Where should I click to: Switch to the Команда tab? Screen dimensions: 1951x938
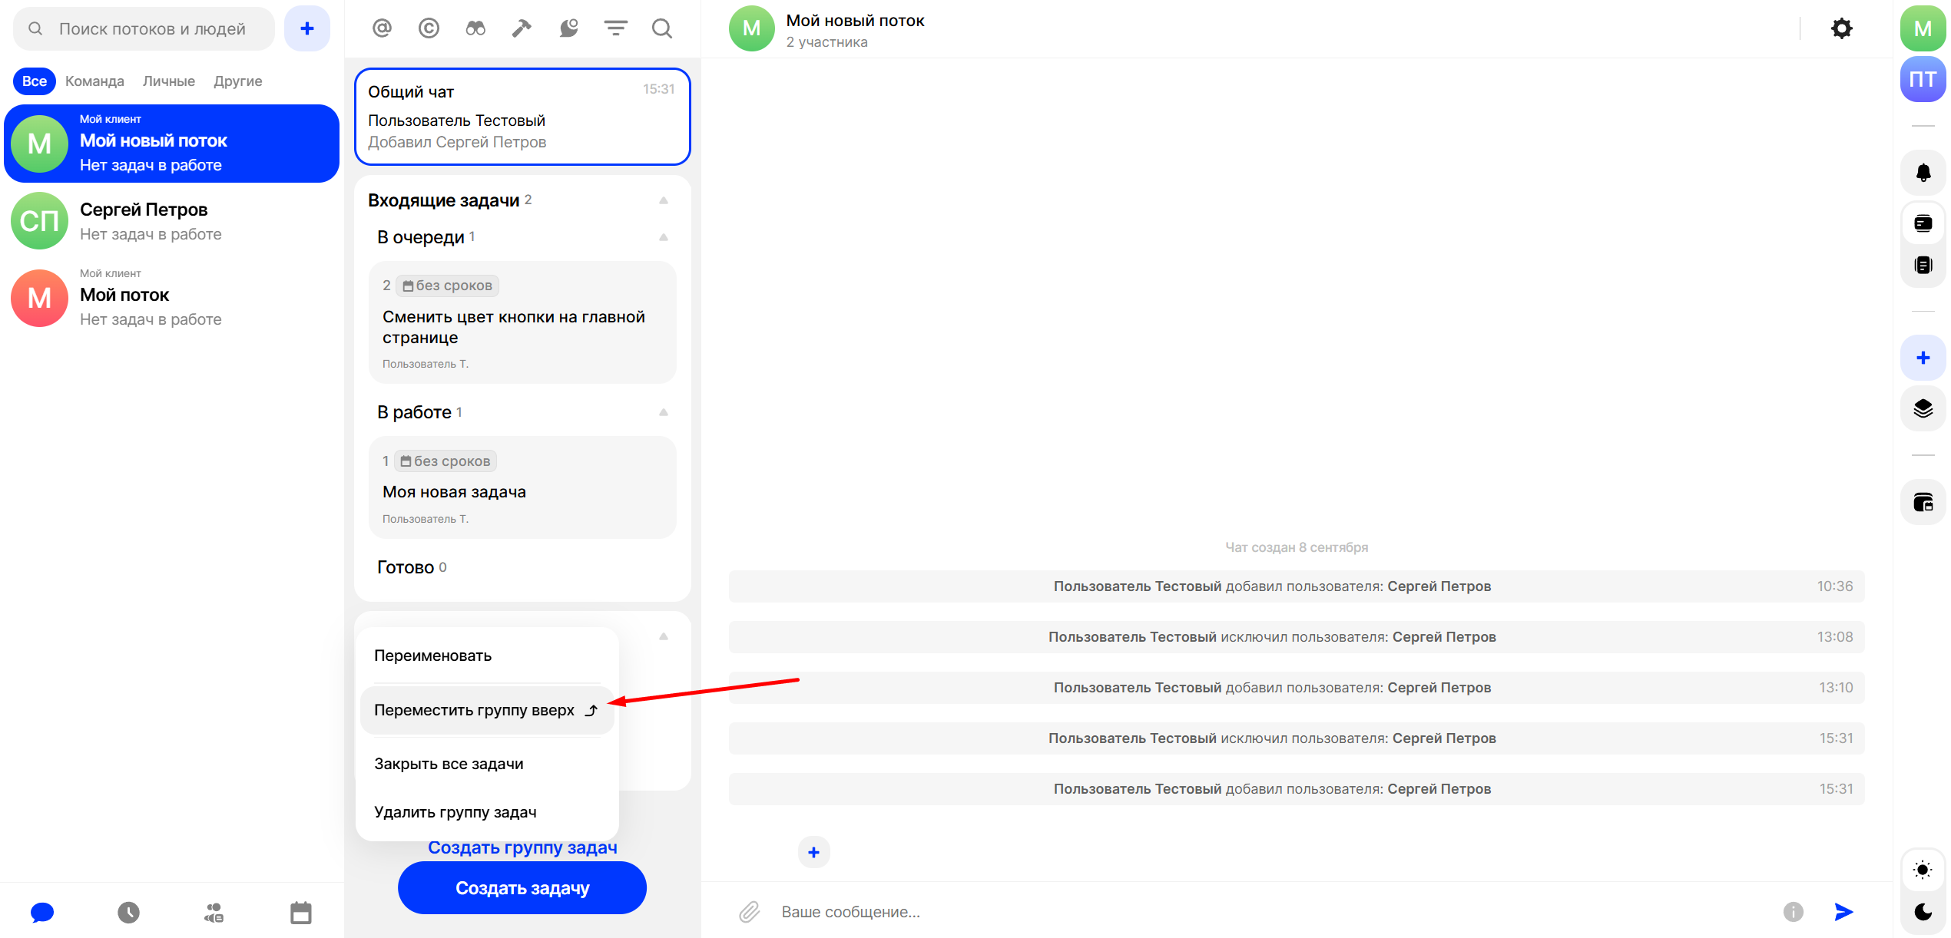click(94, 81)
